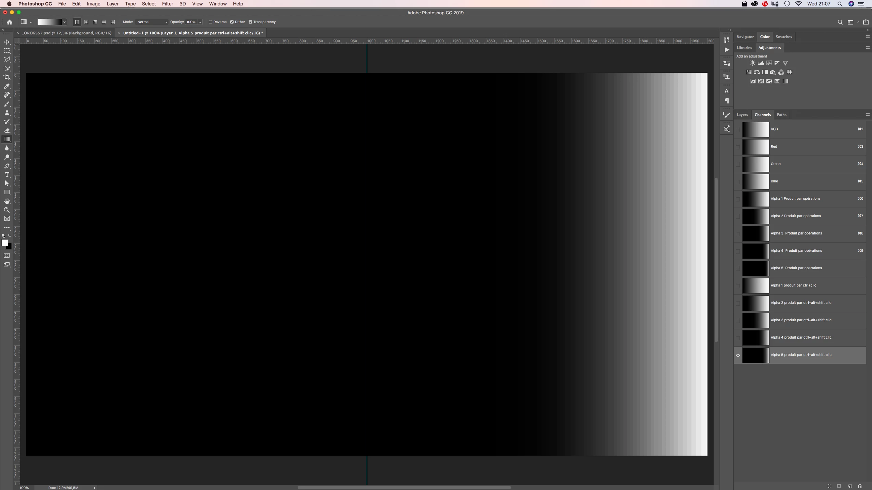Delete current channel trash icon
Image resolution: width=872 pixels, height=490 pixels.
point(860,486)
